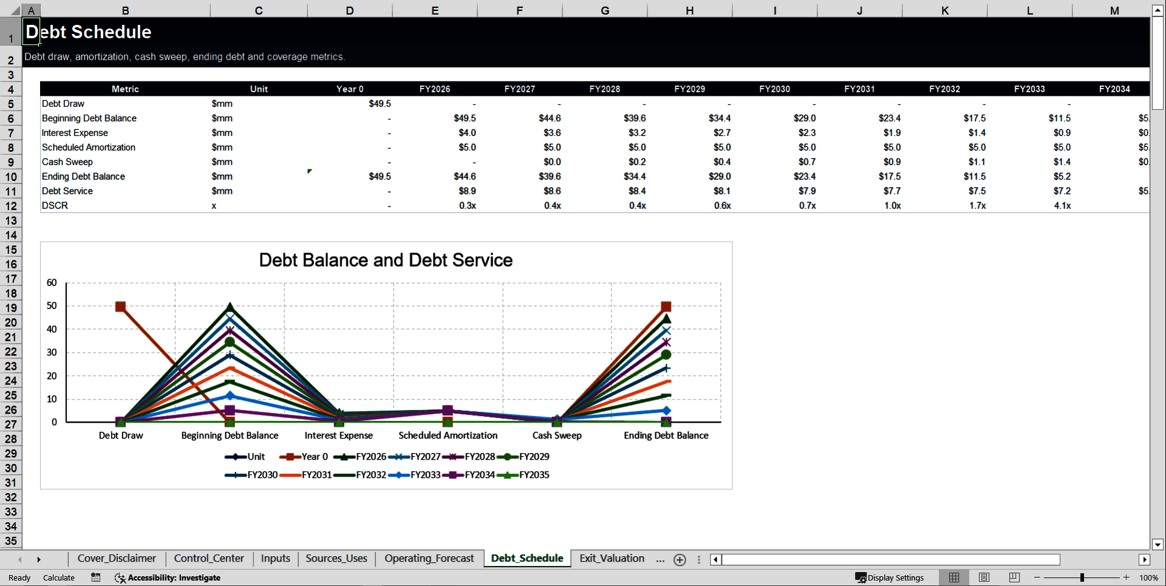The height and width of the screenshot is (586, 1166).
Task: Show more sheet tabs ellipsis
Action: [660, 559]
